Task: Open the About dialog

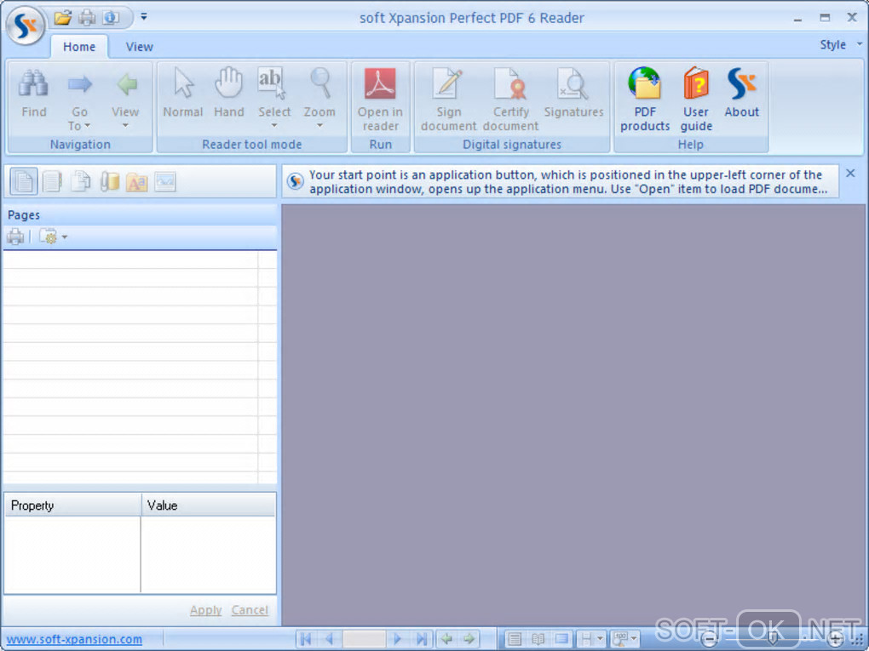Action: pyautogui.click(x=741, y=94)
